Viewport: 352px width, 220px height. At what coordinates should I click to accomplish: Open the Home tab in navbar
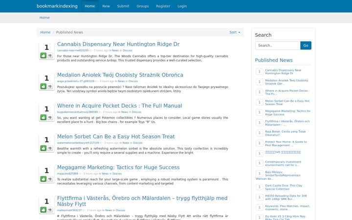coord(90,6)
